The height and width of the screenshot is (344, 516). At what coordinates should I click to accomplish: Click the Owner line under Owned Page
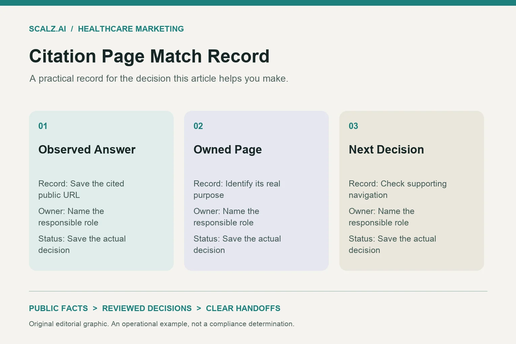tap(226, 217)
